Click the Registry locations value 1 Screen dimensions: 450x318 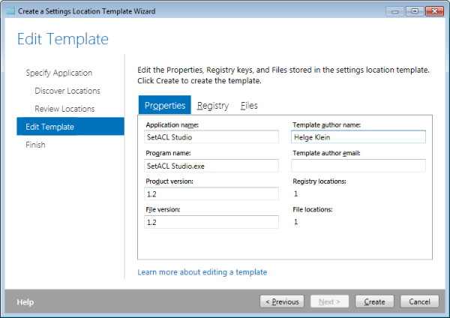pos(296,193)
